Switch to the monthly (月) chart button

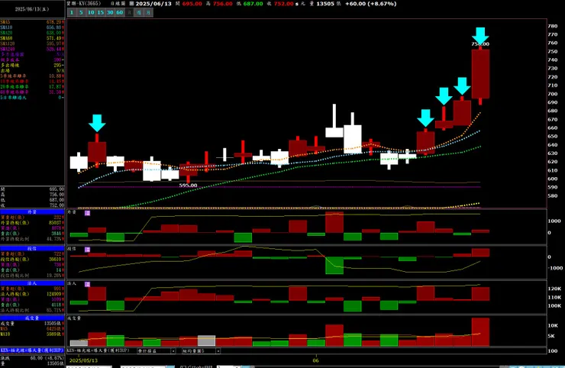(x=148, y=13)
